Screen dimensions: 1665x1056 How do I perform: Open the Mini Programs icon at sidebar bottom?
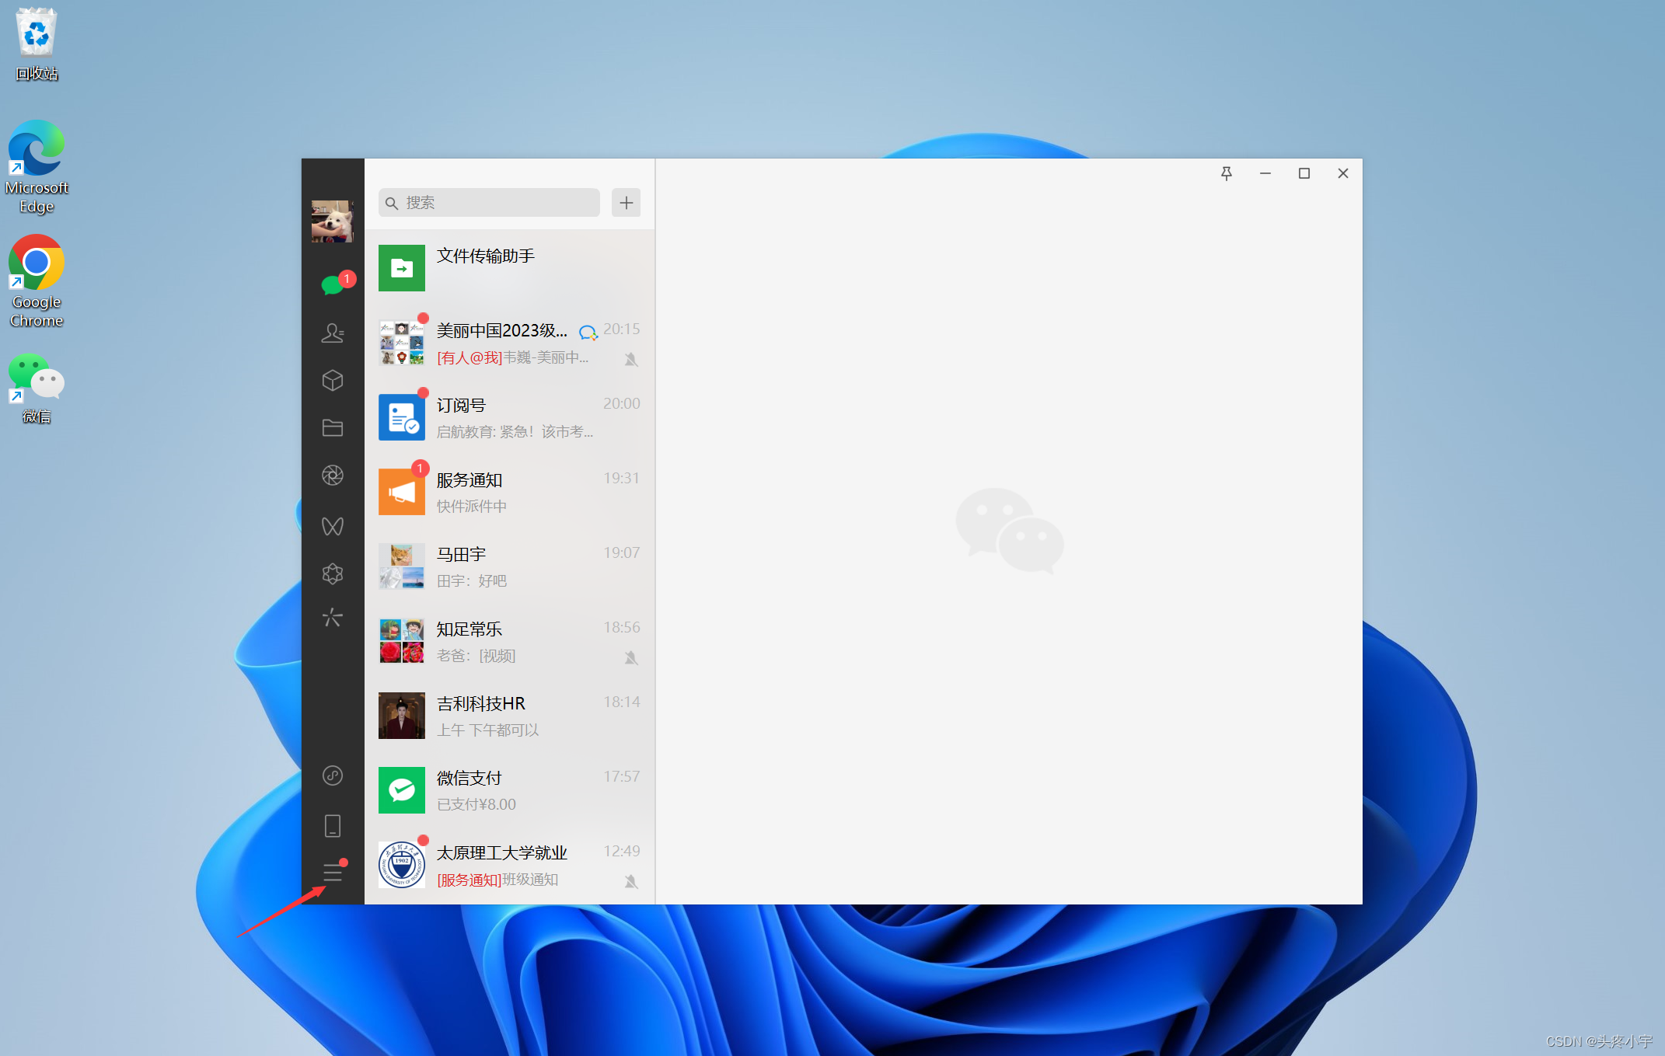pyautogui.click(x=333, y=775)
